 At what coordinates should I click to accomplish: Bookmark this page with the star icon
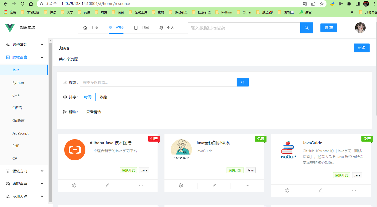(322, 4)
